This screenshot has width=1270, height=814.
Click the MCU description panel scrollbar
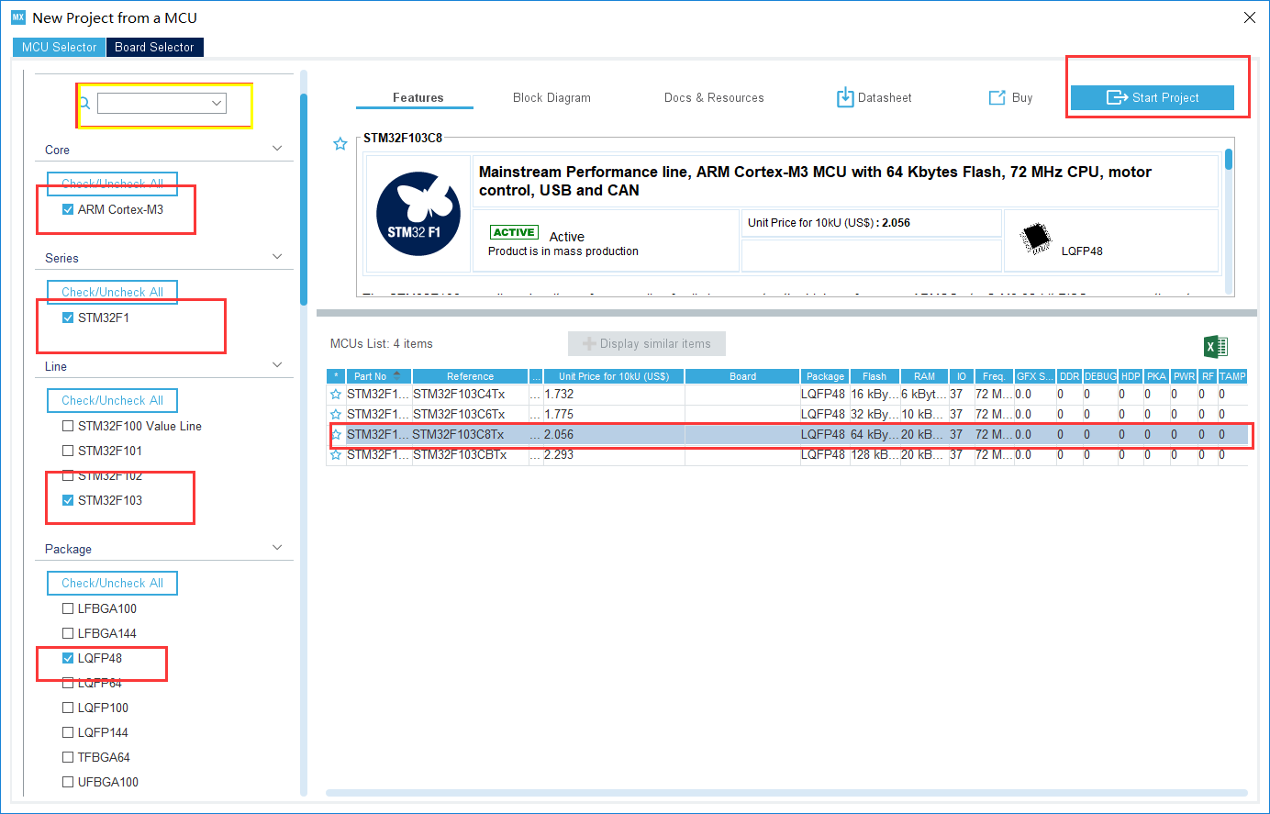coord(1229,160)
